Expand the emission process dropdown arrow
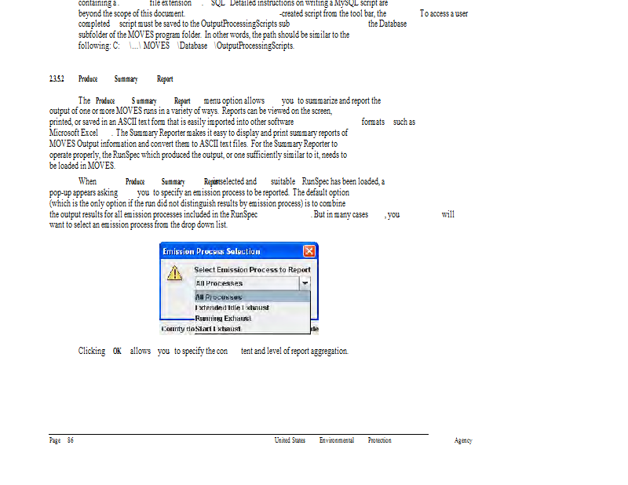The image size is (628, 485). point(305,283)
